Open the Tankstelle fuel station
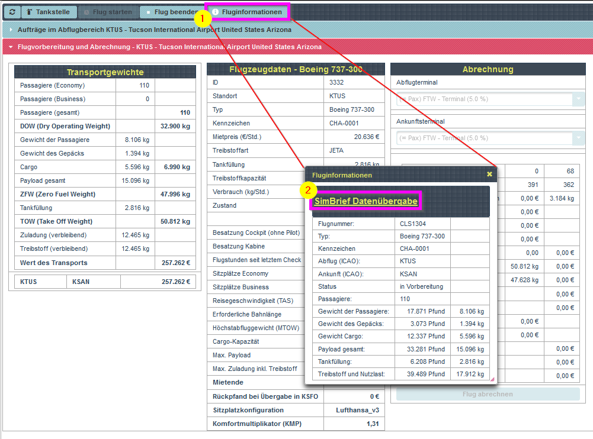This screenshot has height=439, width=593. [x=48, y=12]
